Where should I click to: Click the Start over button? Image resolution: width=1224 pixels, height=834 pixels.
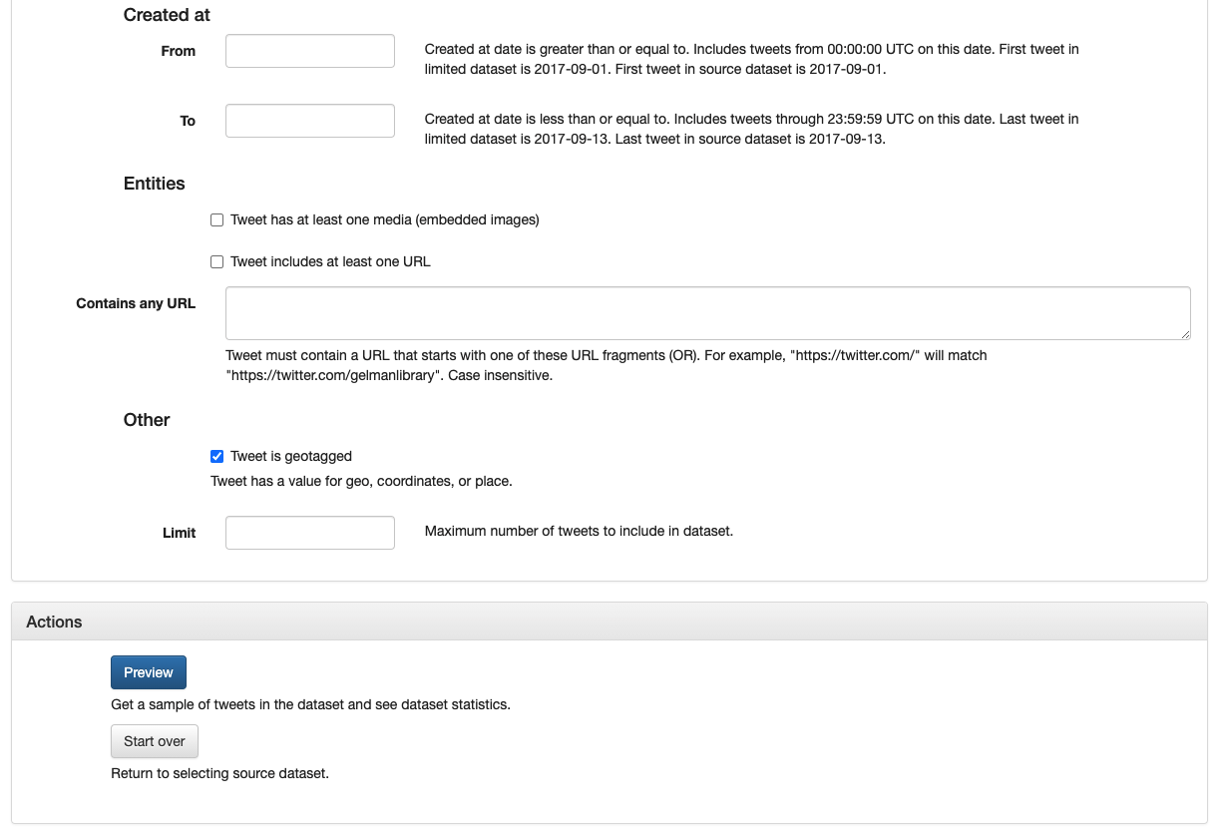tap(154, 741)
